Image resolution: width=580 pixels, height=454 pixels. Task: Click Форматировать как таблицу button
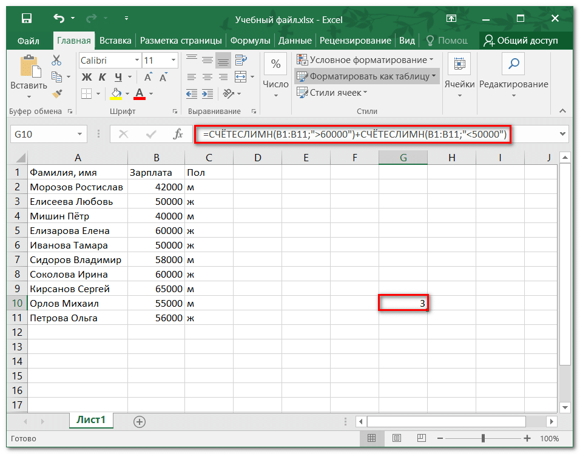367,76
